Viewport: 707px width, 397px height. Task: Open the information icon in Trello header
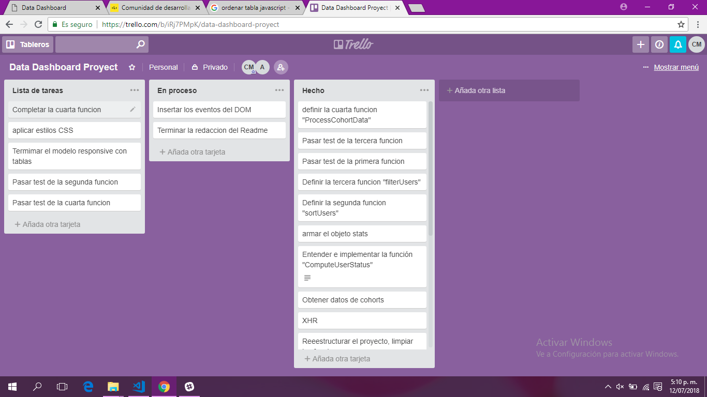[659, 44]
